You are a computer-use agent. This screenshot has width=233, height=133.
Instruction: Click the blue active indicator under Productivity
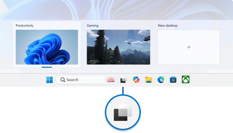coord(47,67)
